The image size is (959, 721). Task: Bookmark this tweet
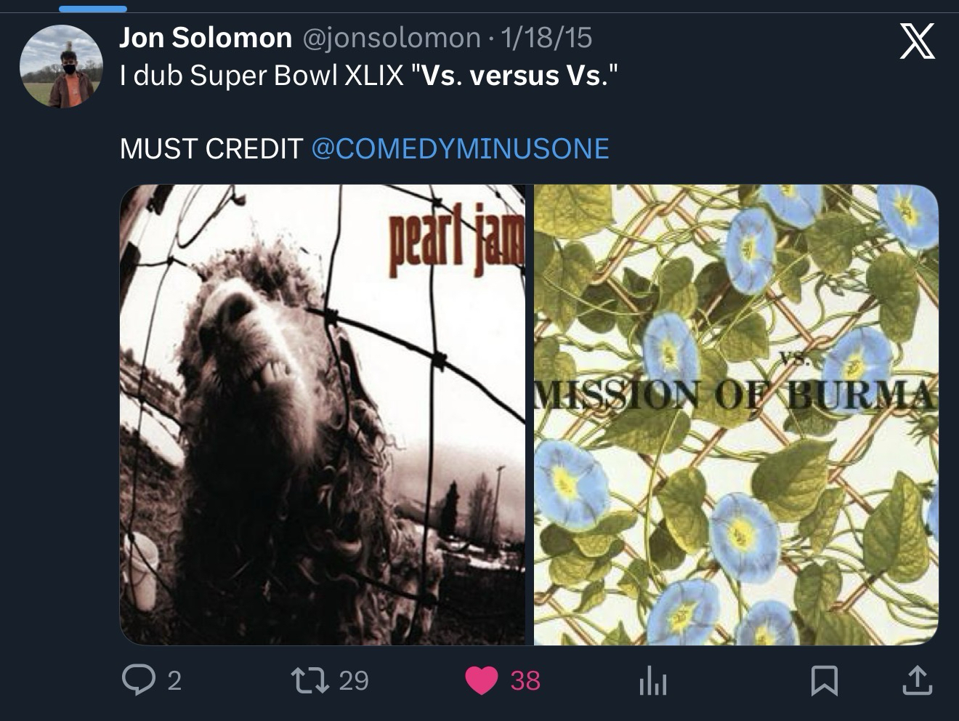click(825, 681)
